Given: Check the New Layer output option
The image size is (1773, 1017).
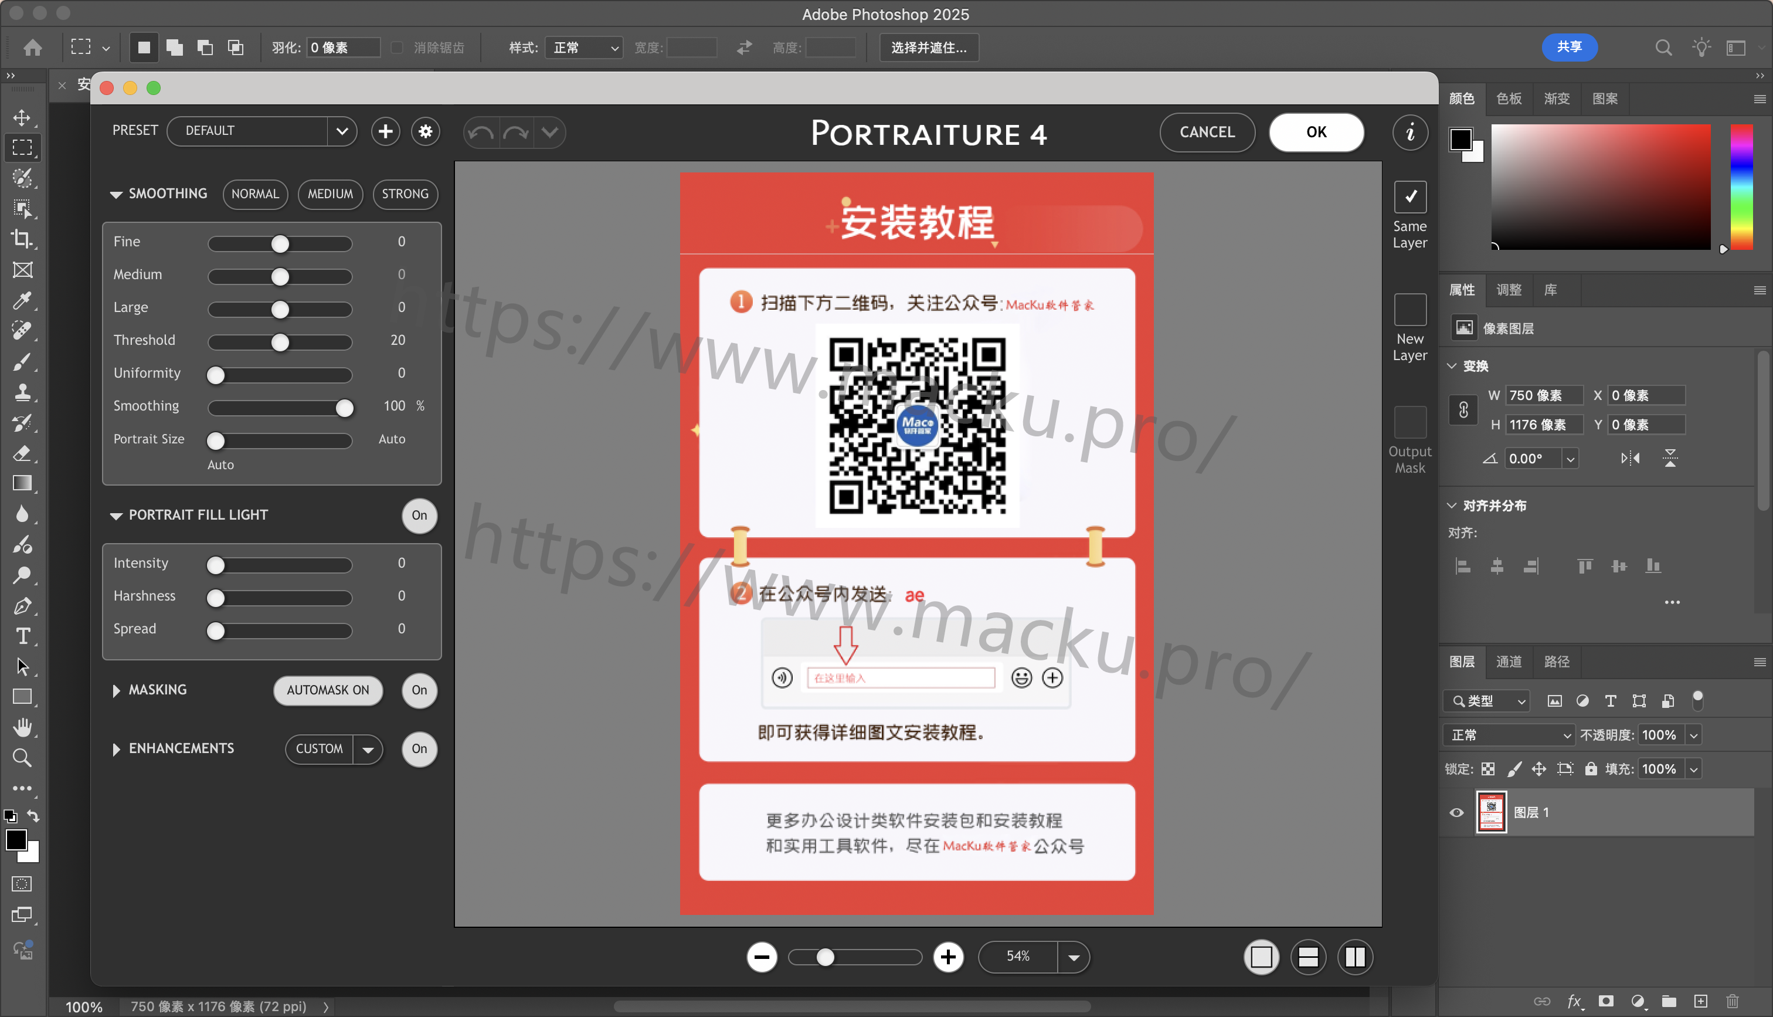Looking at the screenshot, I should click(1410, 310).
